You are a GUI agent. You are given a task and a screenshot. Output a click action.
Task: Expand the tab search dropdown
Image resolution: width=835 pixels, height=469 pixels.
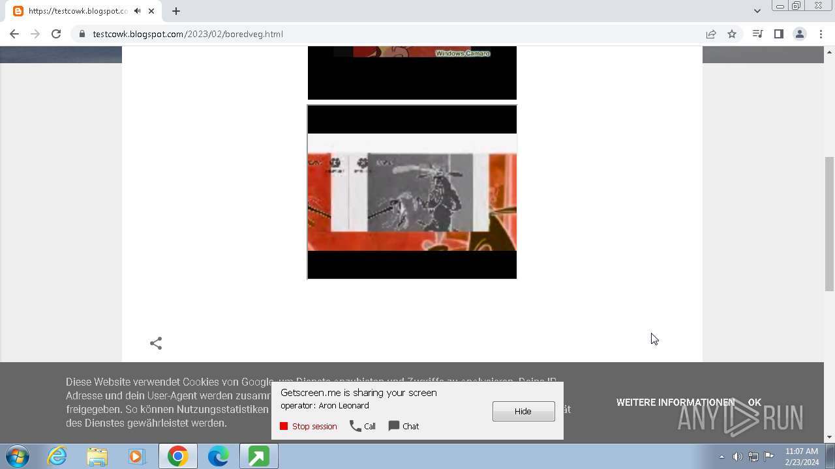click(x=757, y=10)
